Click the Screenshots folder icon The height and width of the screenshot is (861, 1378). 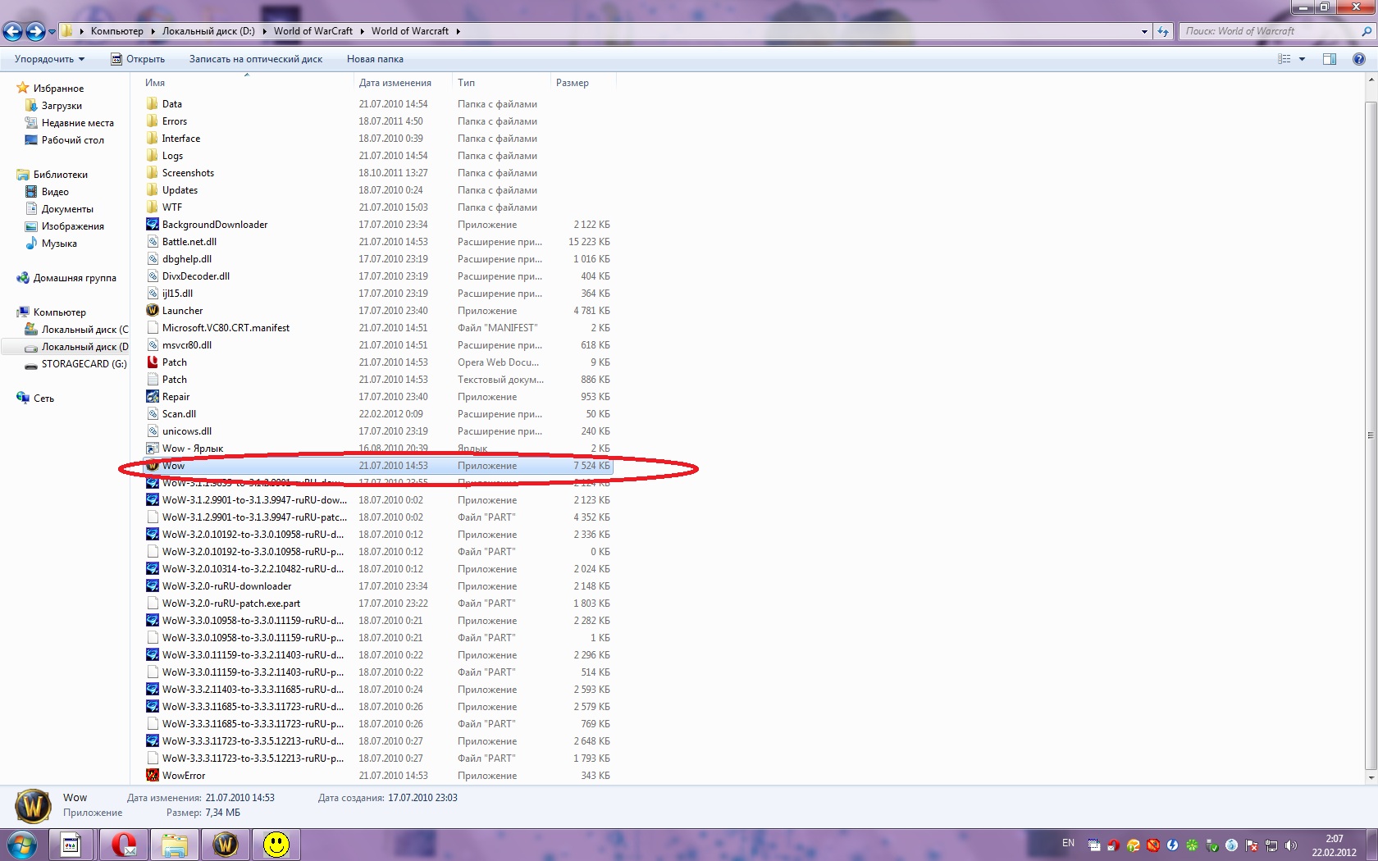pyautogui.click(x=153, y=173)
